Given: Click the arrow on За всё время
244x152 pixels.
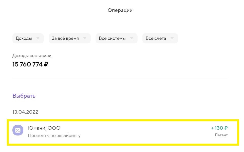Looking at the screenshot, I should pos(85,38).
